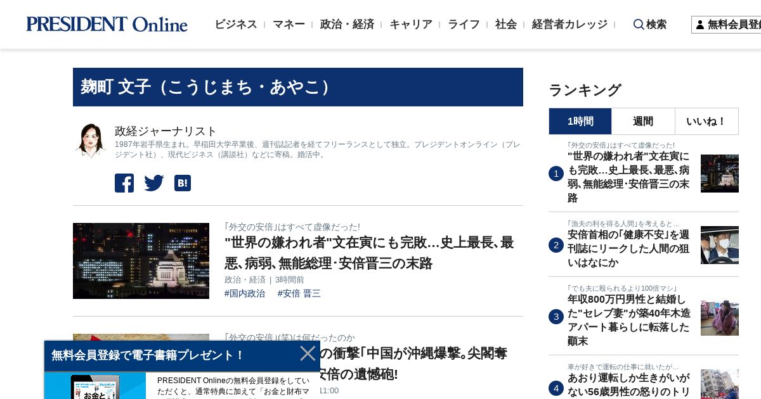This screenshot has width=761, height=399.
Task: Click ranking 3 thumbnail image
Action: (720, 317)
